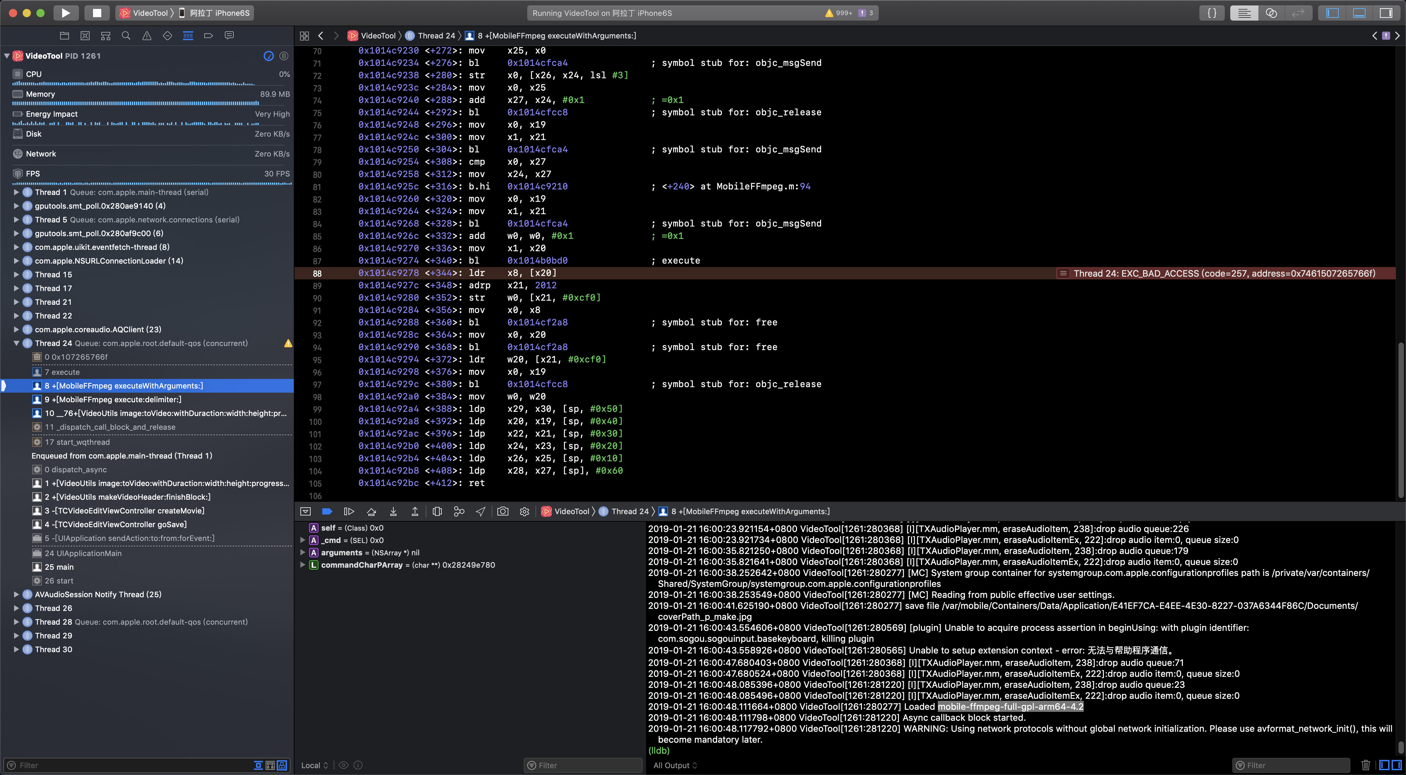This screenshot has width=1406, height=775.
Task: Clear the console with the trash icon
Action: (1366, 765)
